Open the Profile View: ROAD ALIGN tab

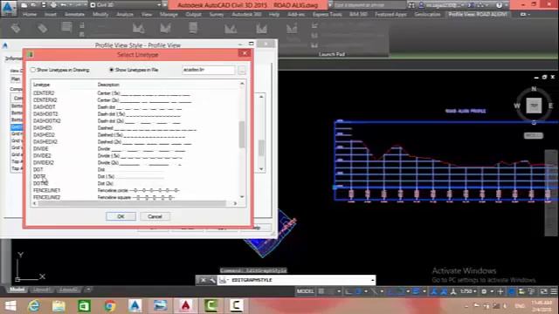478,14
